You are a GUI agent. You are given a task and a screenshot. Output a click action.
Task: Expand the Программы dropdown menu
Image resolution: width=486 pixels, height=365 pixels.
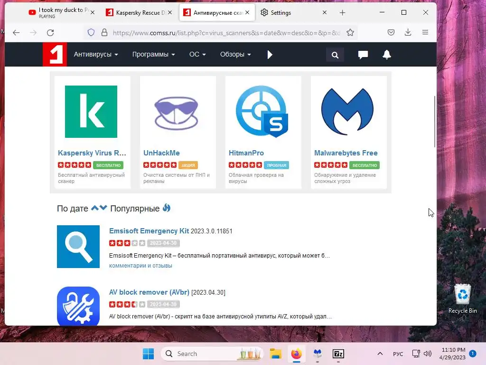coord(153,54)
